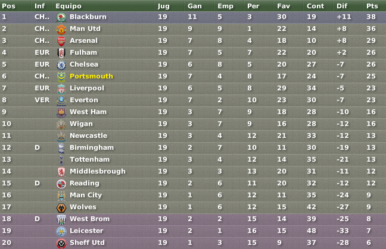Viewport: 386px width, 249px height.
Task: Click the Liverpool club crest
Action: pyautogui.click(x=61, y=89)
